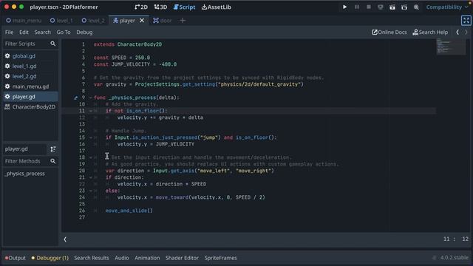Click the Filter Methods search icon
Screen dimensions: 473x266
click(x=53, y=161)
